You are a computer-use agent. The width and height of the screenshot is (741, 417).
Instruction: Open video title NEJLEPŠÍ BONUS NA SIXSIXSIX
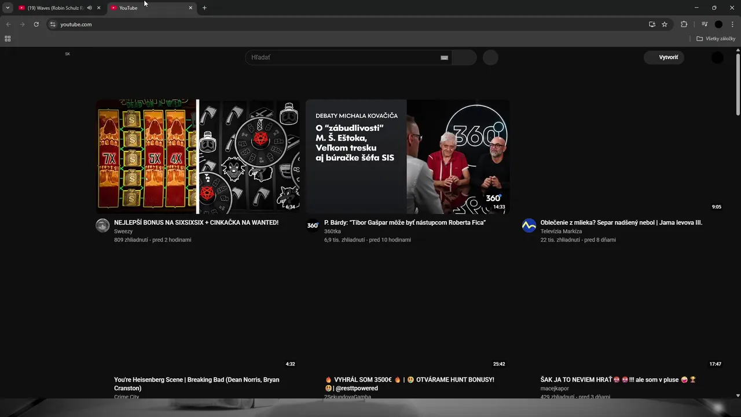pyautogui.click(x=196, y=222)
